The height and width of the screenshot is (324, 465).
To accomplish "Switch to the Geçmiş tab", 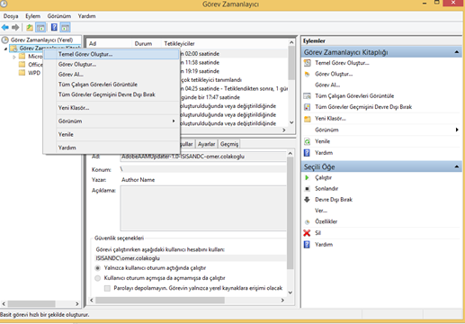I will (229, 144).
